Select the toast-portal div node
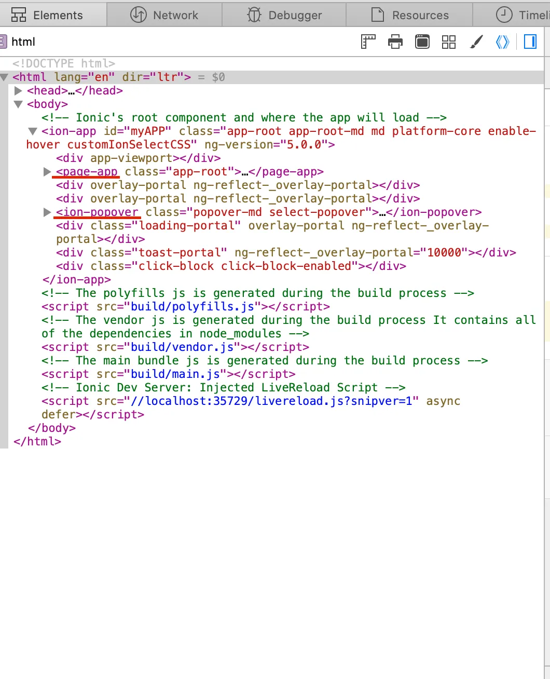Viewport: 550px width, 679px height. click(x=286, y=252)
